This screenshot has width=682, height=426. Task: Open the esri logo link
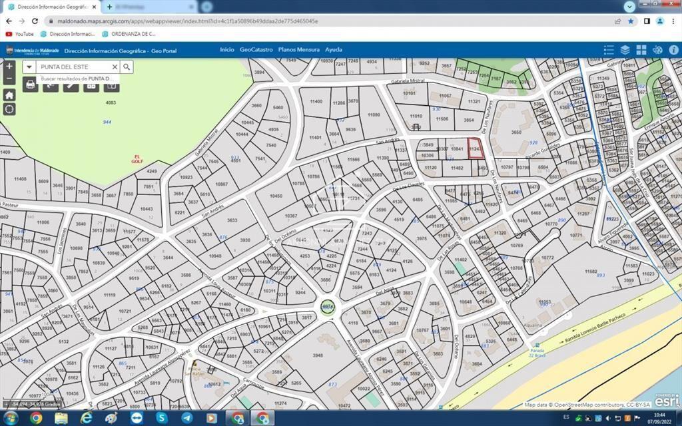[x=666, y=400]
